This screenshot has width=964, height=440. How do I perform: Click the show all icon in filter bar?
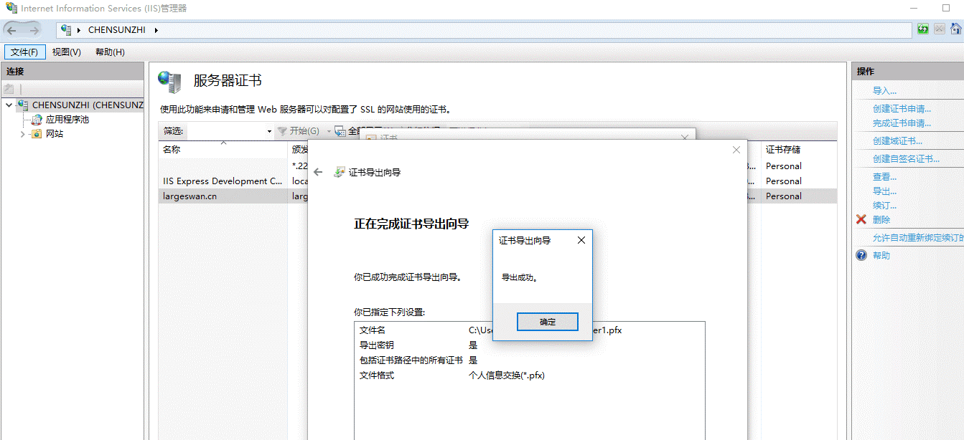(340, 131)
